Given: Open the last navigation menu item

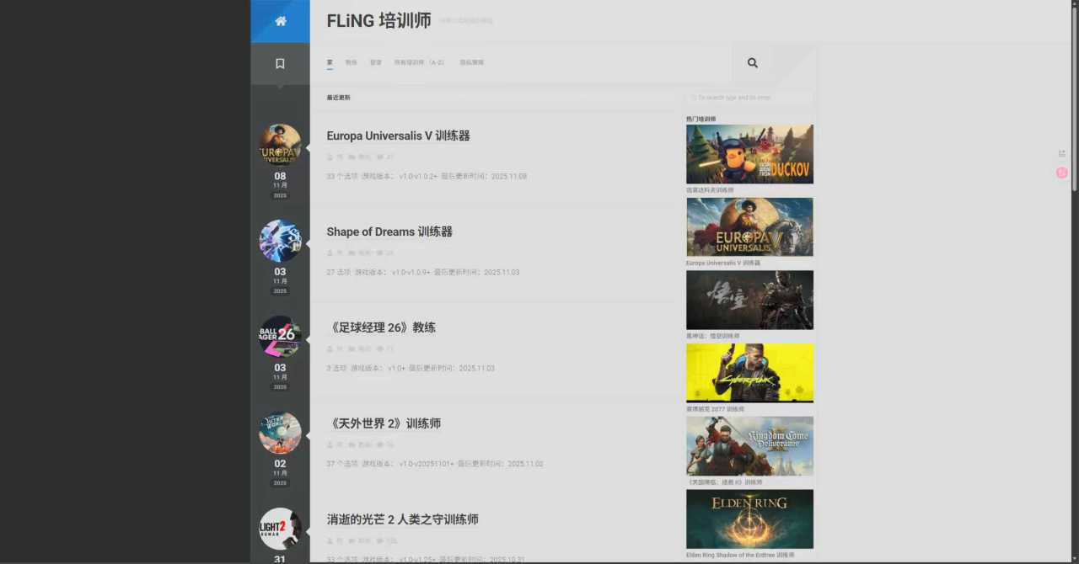Looking at the screenshot, I should [471, 62].
